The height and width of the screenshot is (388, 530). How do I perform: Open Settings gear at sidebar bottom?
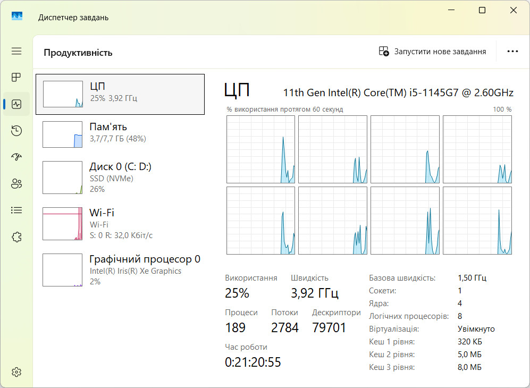click(x=16, y=372)
